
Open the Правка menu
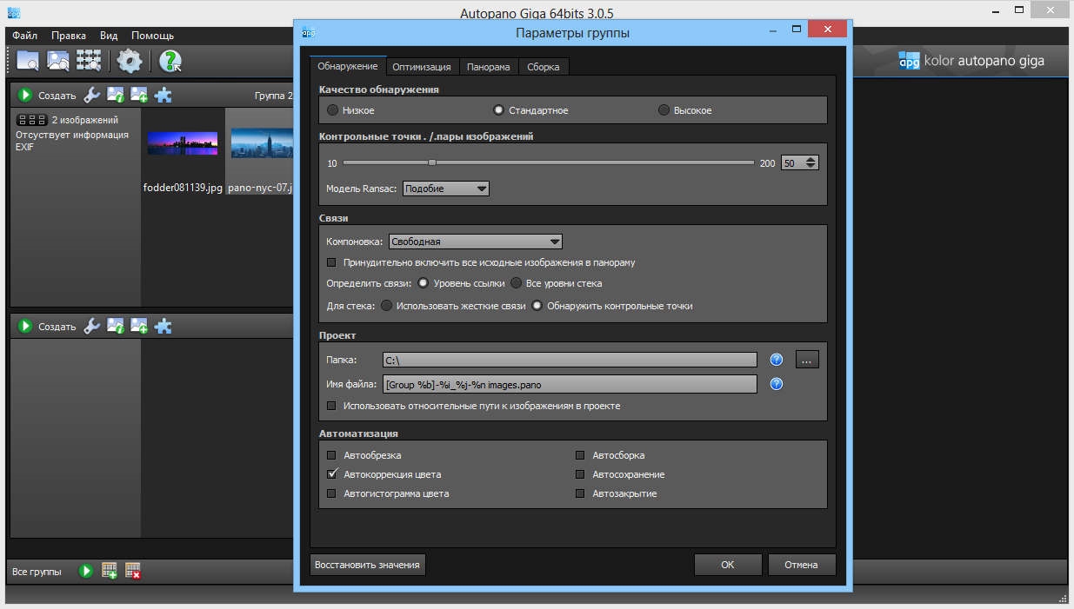[x=69, y=36]
